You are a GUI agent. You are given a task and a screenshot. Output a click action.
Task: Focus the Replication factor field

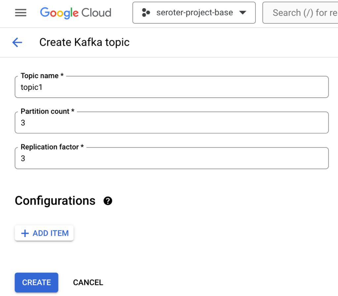(172, 158)
